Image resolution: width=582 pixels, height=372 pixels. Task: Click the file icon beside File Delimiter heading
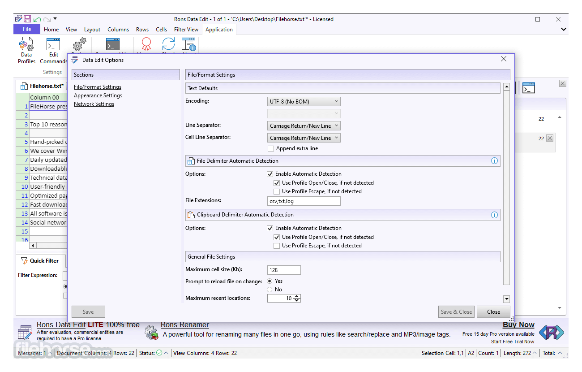point(191,161)
